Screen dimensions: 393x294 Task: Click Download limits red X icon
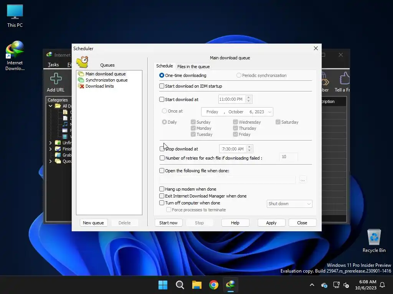click(81, 86)
